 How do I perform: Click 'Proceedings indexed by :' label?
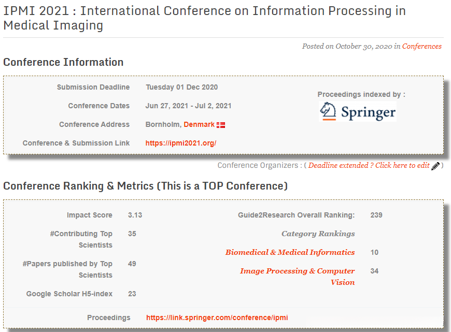pyautogui.click(x=361, y=94)
